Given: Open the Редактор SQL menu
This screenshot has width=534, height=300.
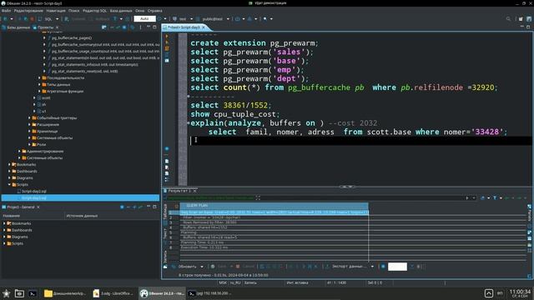Looking at the screenshot, I should pos(94,11).
